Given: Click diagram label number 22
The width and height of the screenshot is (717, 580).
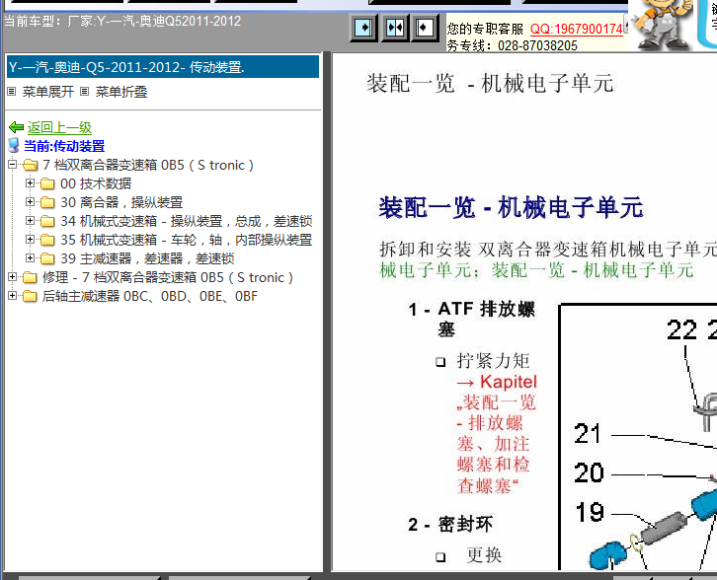Looking at the screenshot, I should (x=681, y=329).
